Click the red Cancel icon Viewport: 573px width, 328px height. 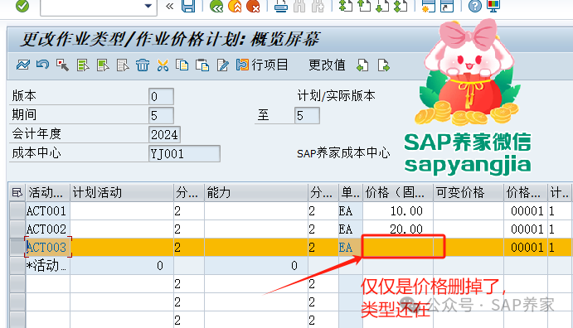[x=253, y=6]
